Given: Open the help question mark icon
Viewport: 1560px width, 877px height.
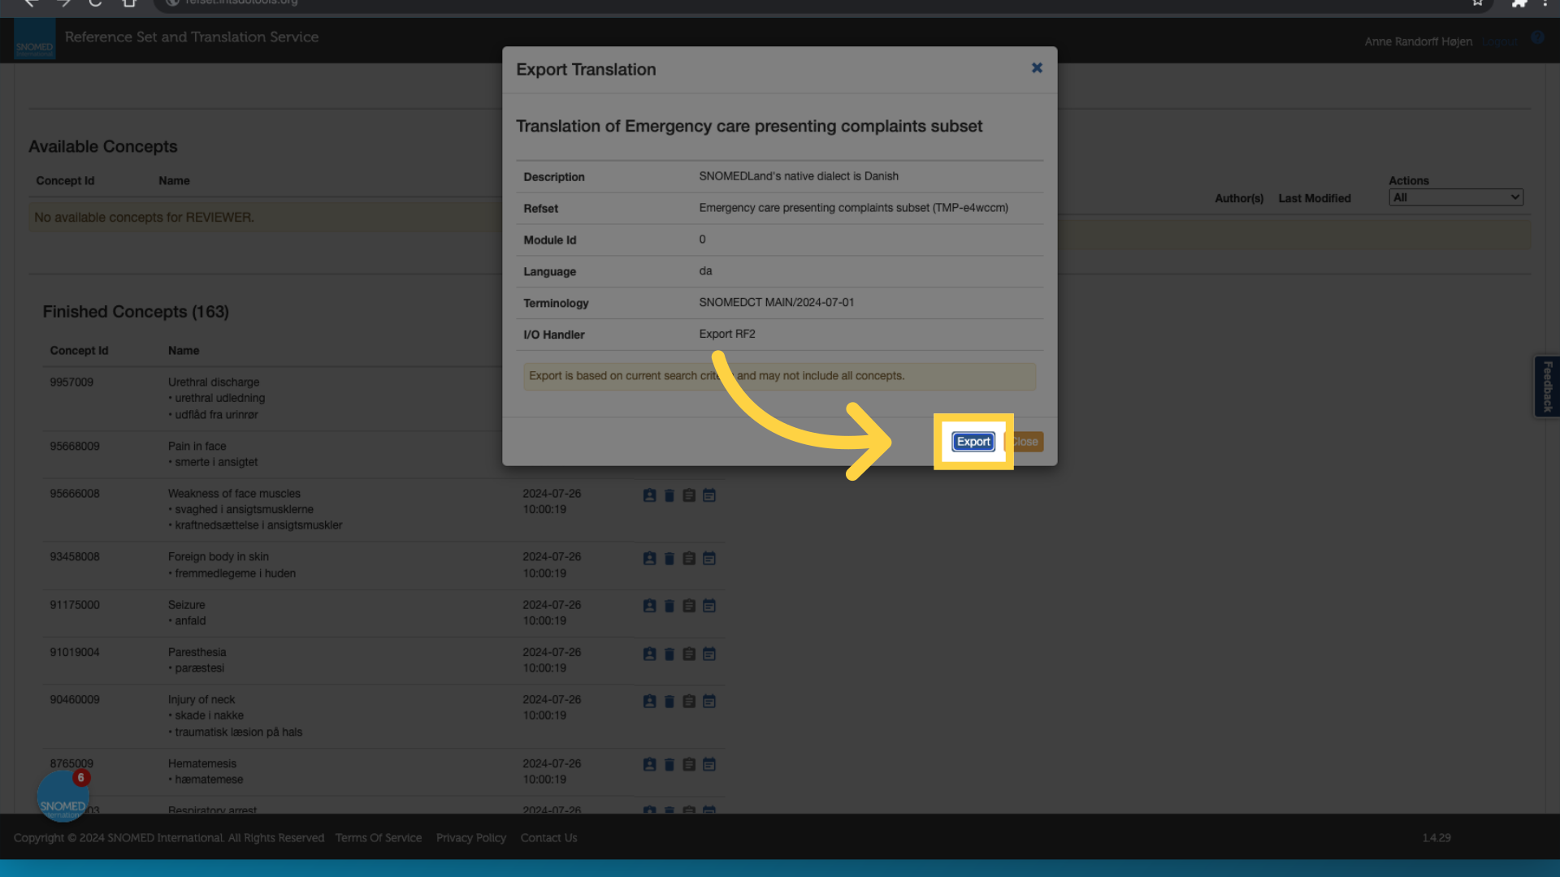Looking at the screenshot, I should pyautogui.click(x=1537, y=37).
